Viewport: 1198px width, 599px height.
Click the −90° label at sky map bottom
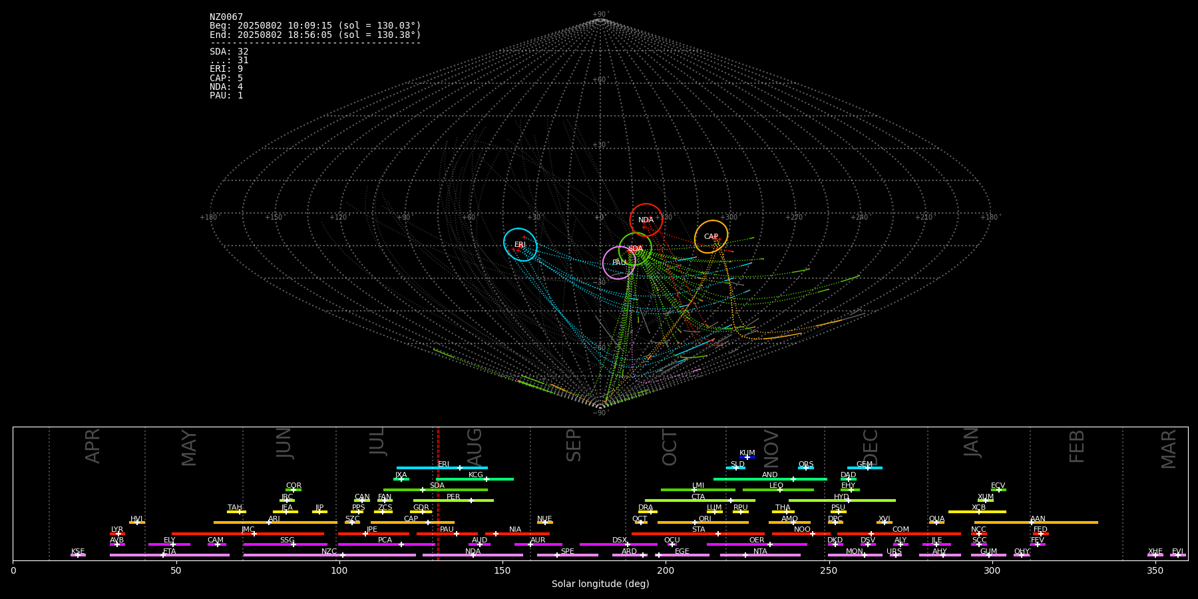pos(600,413)
